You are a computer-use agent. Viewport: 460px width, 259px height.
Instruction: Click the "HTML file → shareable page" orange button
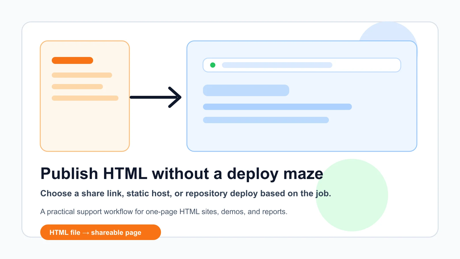tap(101, 232)
